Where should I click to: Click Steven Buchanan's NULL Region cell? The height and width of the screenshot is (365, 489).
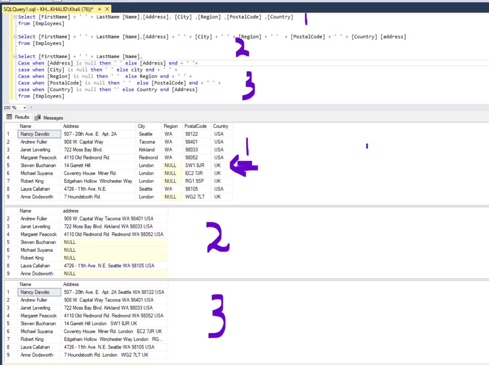[170, 165]
